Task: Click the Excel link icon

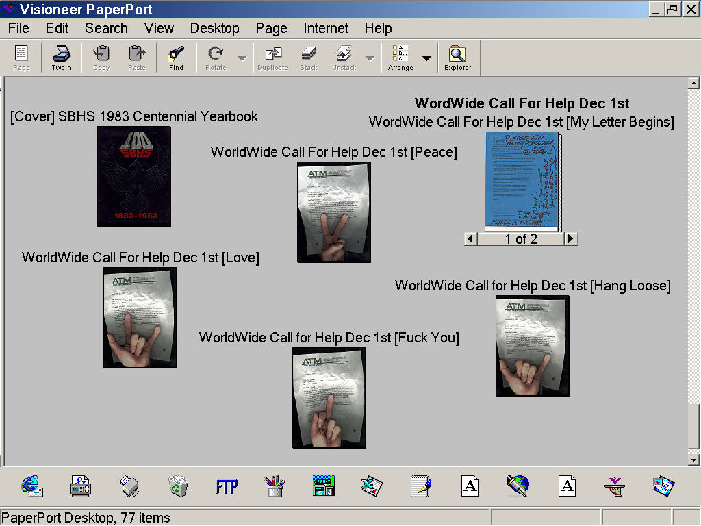Action: click(x=372, y=486)
